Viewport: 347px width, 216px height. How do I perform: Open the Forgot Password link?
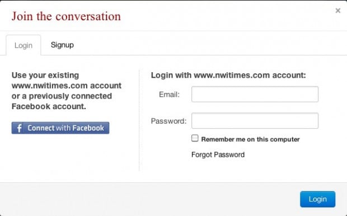click(218, 154)
